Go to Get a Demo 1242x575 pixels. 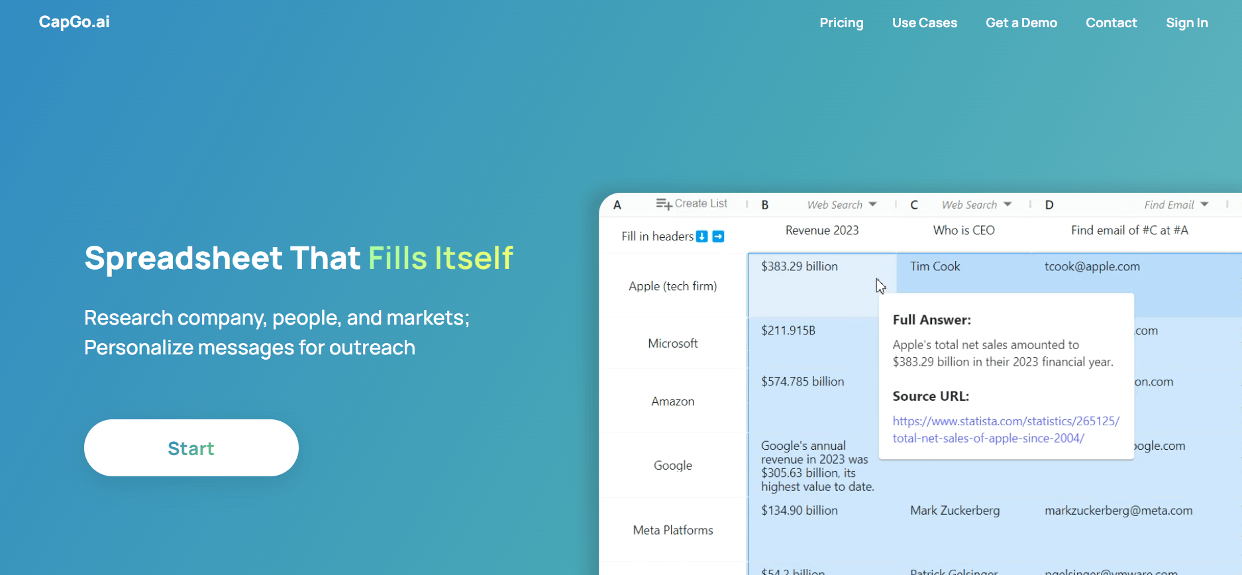(x=1021, y=23)
